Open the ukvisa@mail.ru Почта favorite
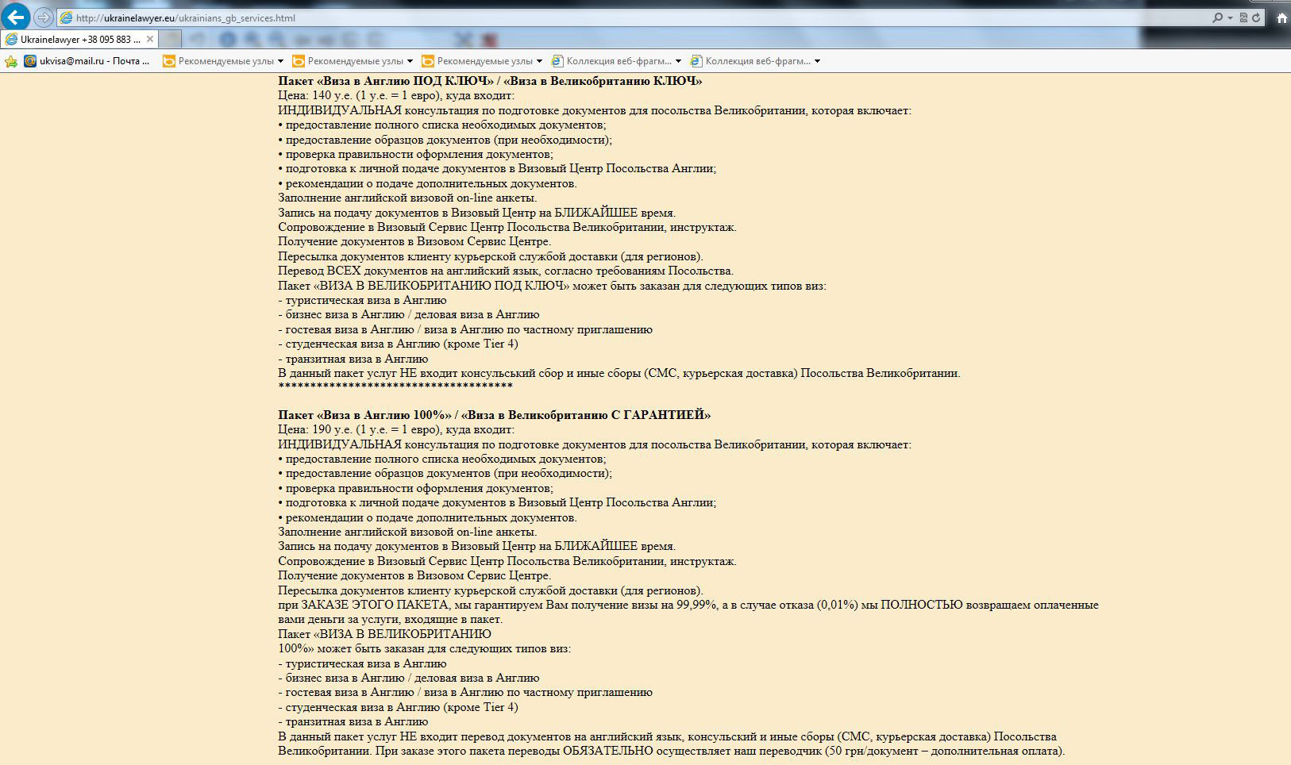This screenshot has width=1291, height=765. pos(87,61)
